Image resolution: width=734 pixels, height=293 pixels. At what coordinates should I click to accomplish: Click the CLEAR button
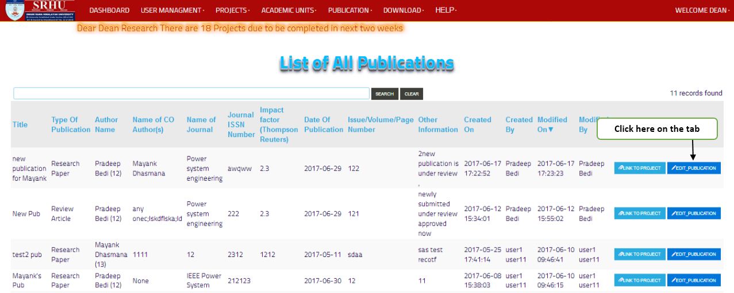point(412,94)
